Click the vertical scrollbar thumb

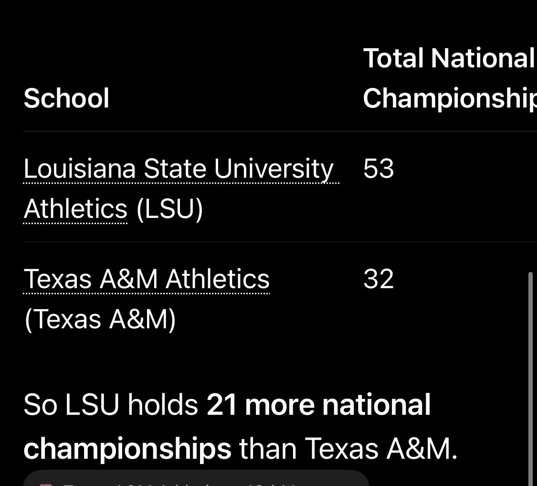tap(530, 378)
